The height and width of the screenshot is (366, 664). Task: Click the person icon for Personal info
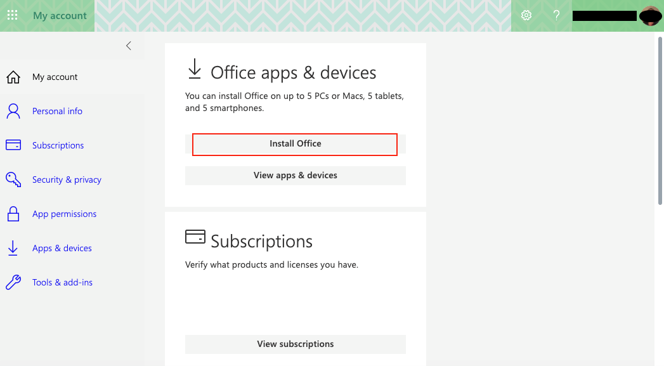[x=13, y=111]
